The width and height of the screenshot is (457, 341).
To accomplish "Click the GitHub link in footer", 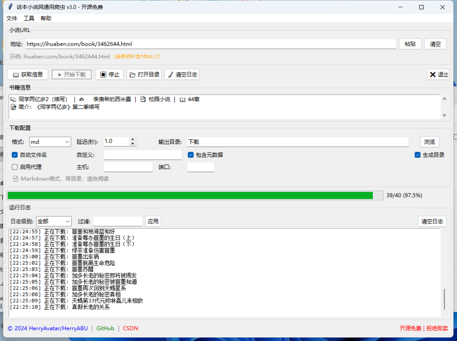I will tap(105, 328).
